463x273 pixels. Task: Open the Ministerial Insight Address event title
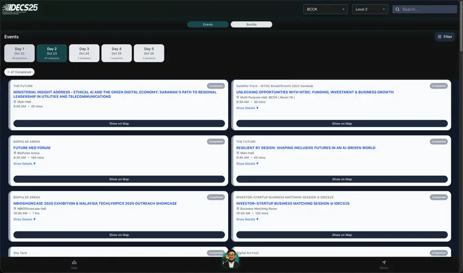click(x=115, y=94)
